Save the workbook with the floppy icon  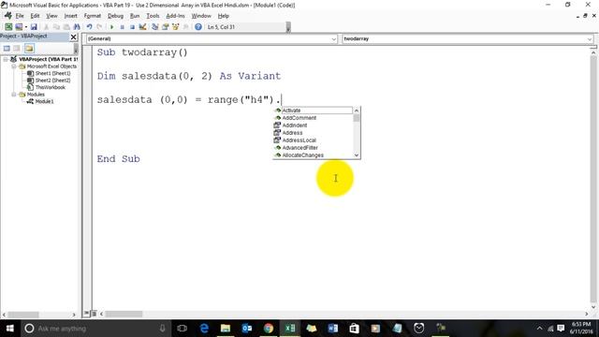click(x=34, y=27)
